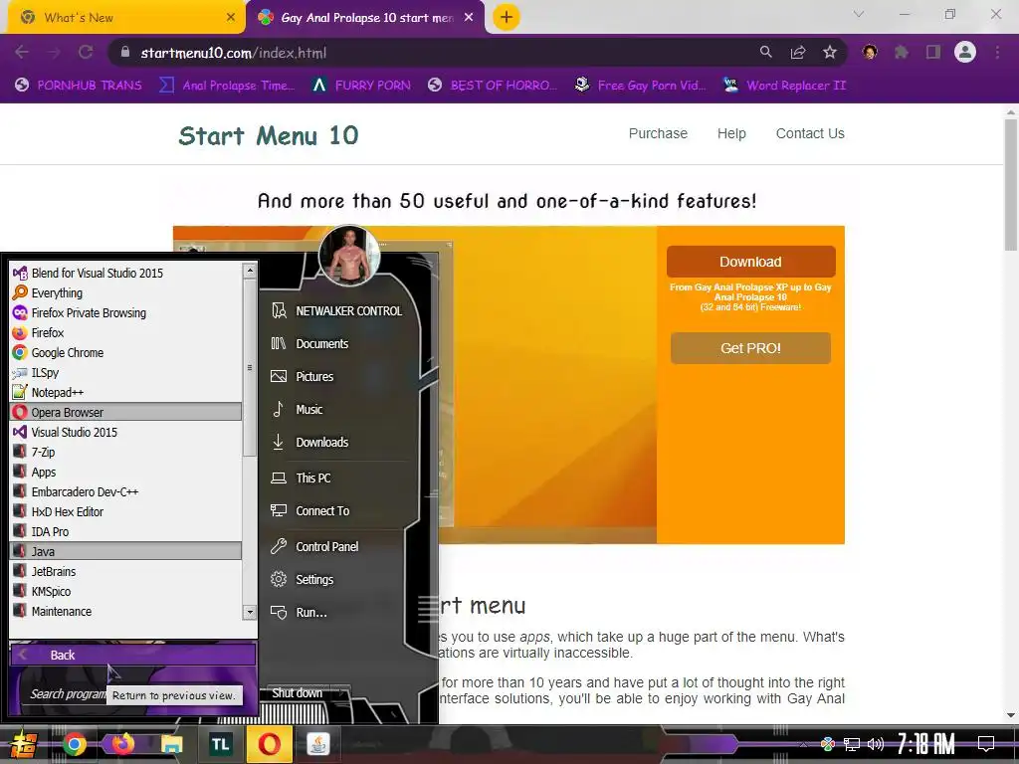This screenshot has width=1019, height=764.
Task: Open the search/zoom icon in address bar
Action: coord(766,52)
